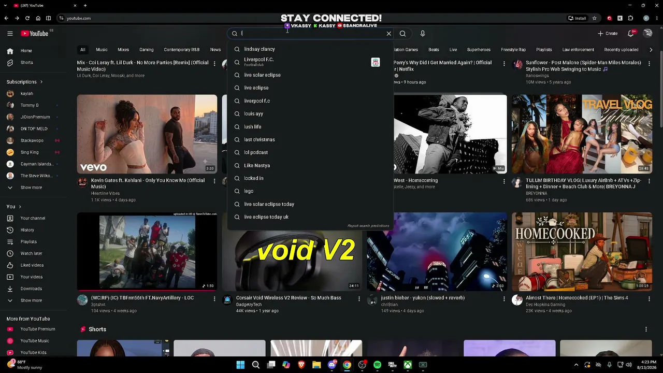Focus the YouTube search input field
Viewport: 663px width, 373px height.
click(x=311, y=34)
